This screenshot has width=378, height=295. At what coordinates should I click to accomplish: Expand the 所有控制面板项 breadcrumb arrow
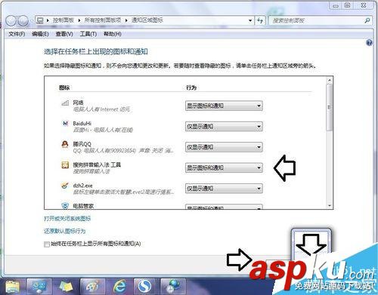[x=126, y=20]
